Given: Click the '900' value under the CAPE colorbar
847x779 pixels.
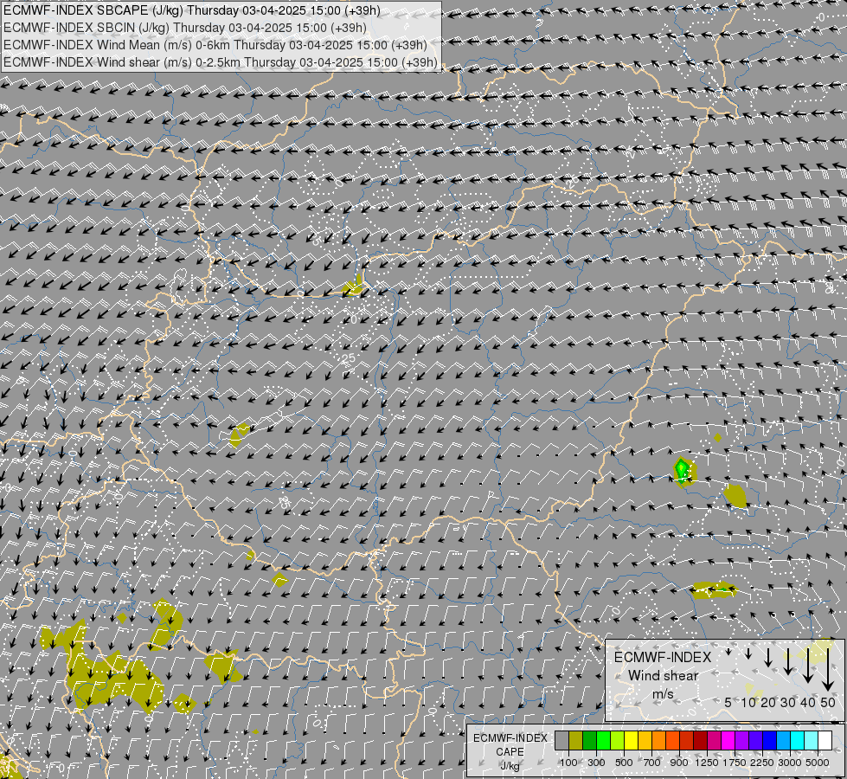Looking at the screenshot, I should point(679,763).
